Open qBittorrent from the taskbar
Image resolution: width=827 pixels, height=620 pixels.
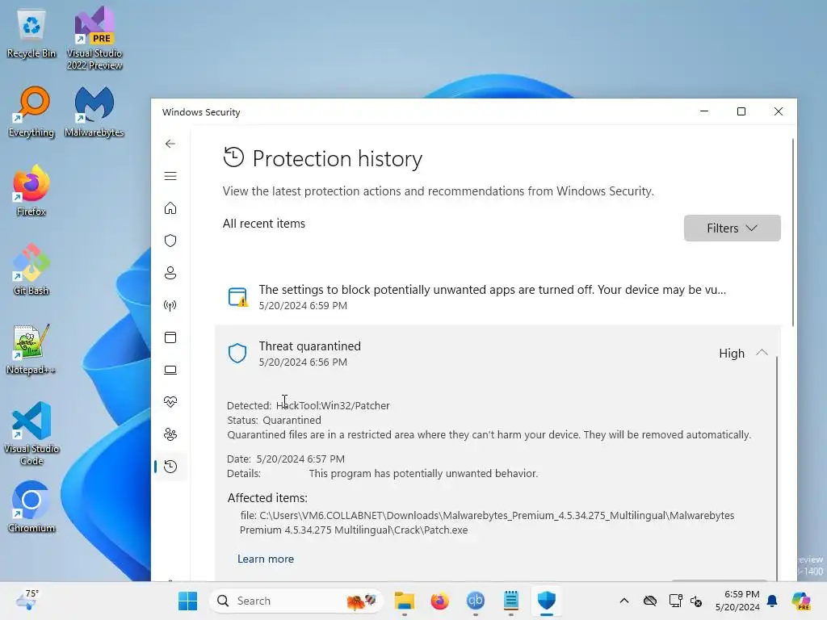coord(475,601)
